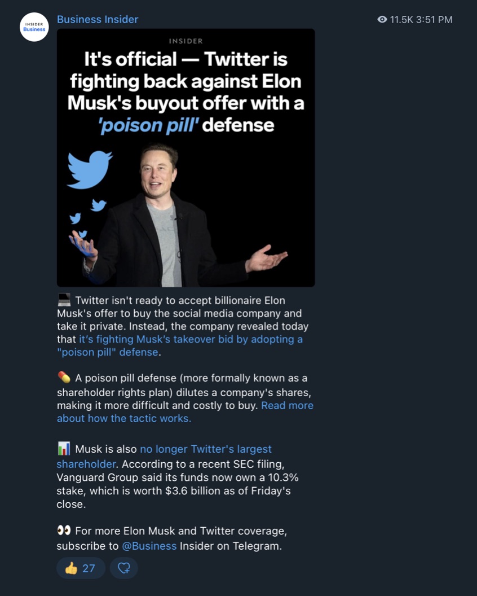
Task: Open the Business Insider channel avatar
Action: (34, 27)
